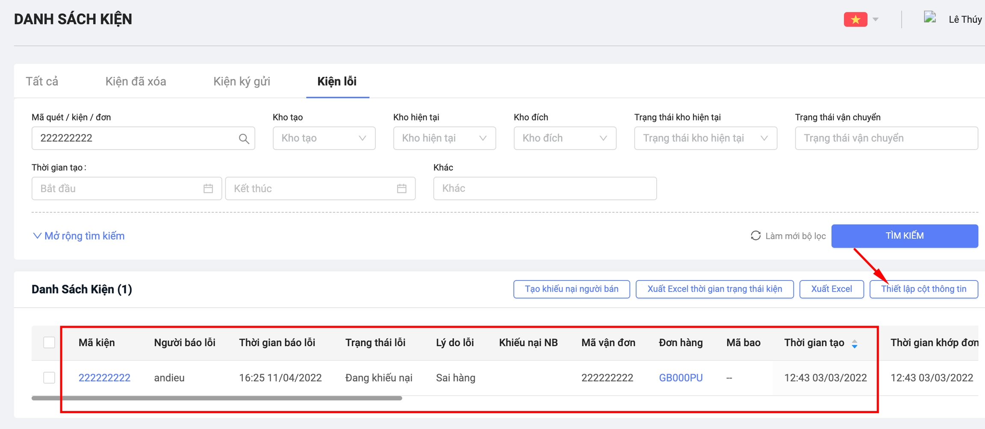
Task: Tick the checkbox for package 222222222
Action: click(x=49, y=377)
